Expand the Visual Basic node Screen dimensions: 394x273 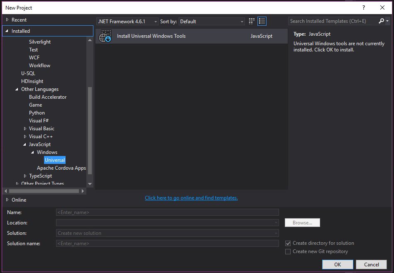tap(25, 129)
